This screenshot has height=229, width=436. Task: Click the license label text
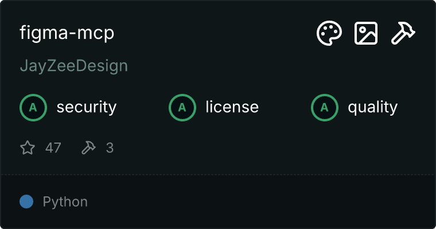click(232, 108)
